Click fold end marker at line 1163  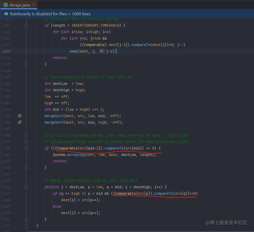pos(26,168)
